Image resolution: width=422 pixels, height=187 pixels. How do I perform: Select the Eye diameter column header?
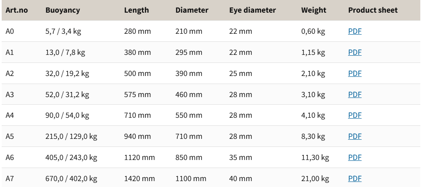point(252,10)
